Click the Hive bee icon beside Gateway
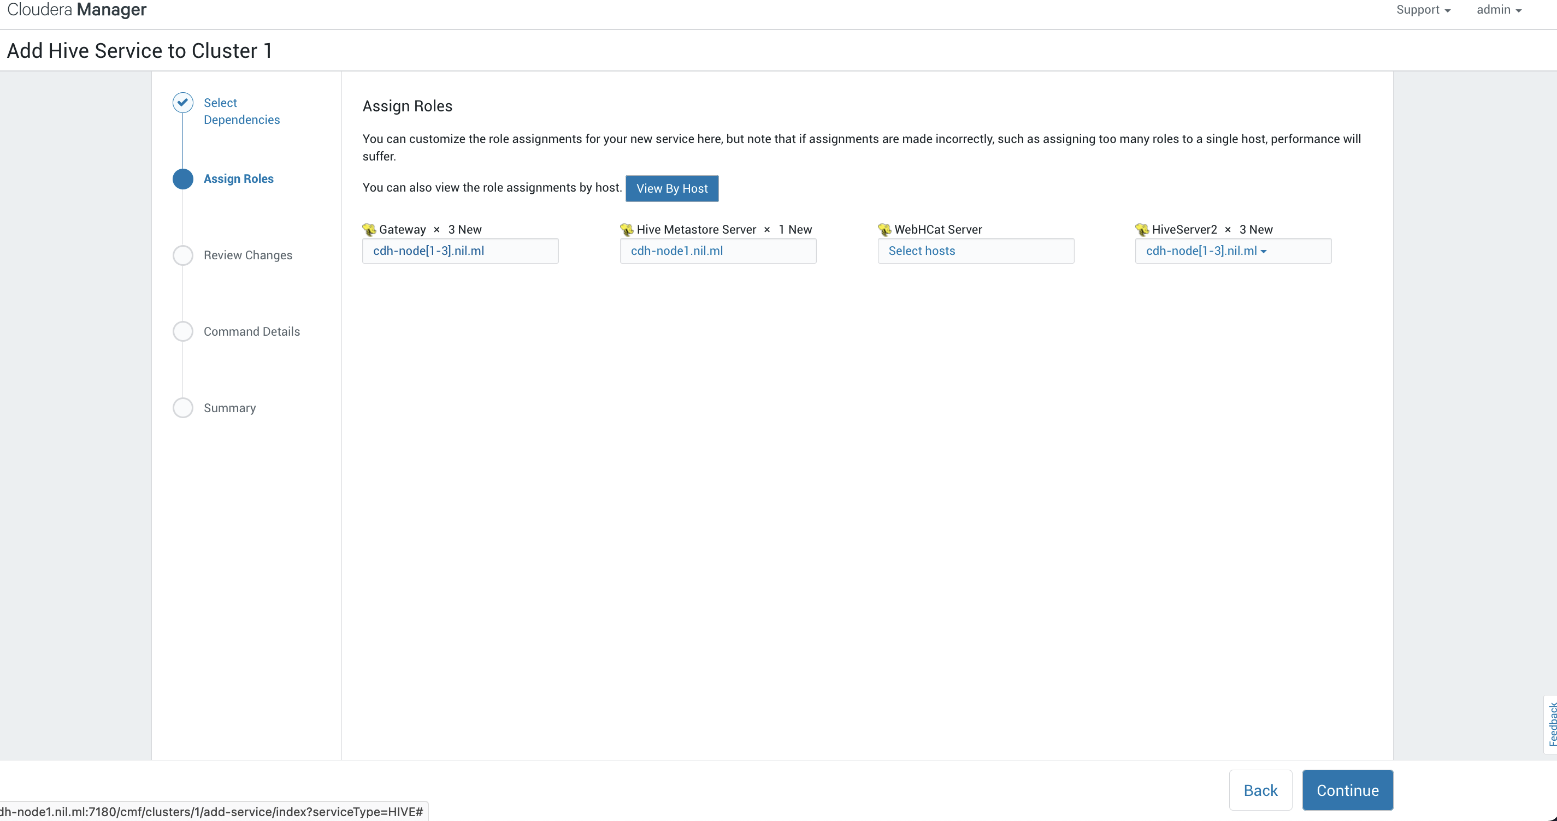This screenshot has width=1557, height=821. (369, 230)
